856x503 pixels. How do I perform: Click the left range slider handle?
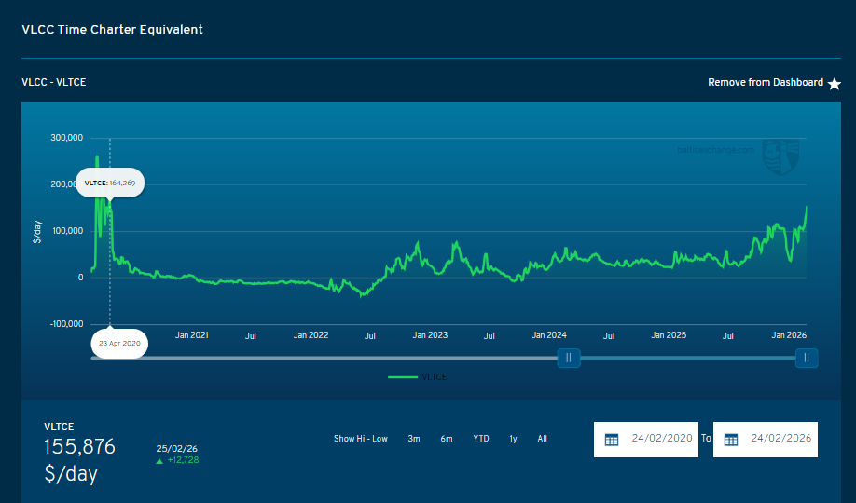coord(569,358)
